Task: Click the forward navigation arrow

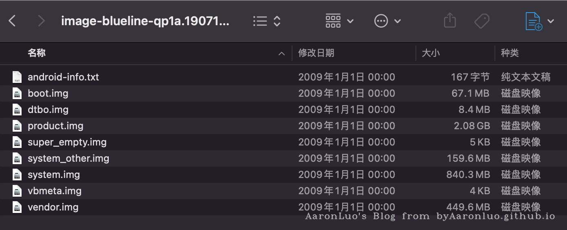Action: point(41,21)
